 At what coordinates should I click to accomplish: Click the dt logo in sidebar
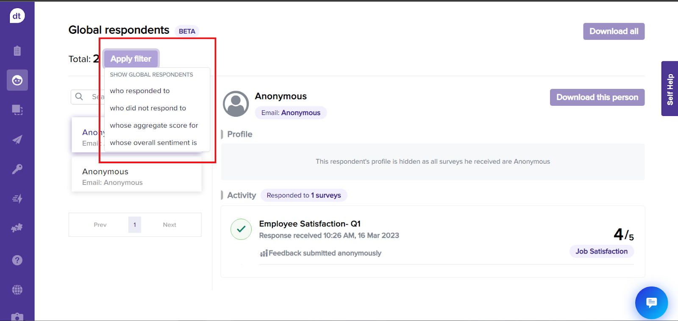tap(17, 16)
